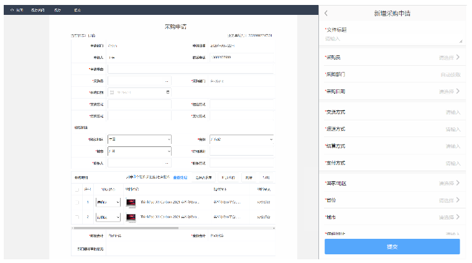Image resolution: width=472 pixels, height=263 pixels.
Task: Click laptop product image in row 1
Action: click(x=131, y=202)
